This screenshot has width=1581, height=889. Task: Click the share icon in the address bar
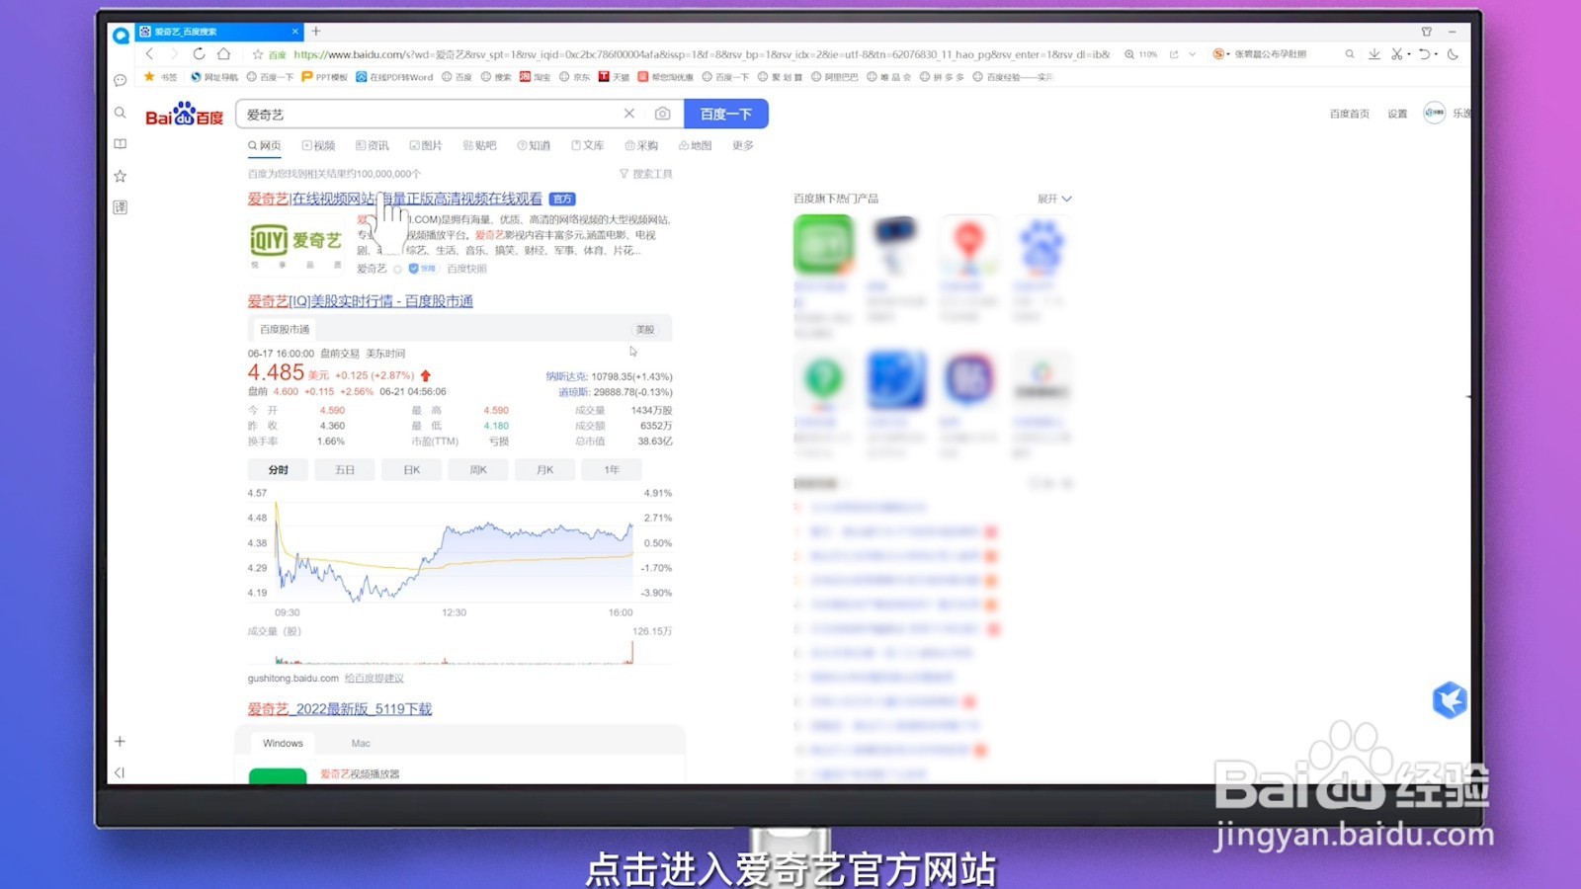[1174, 55]
